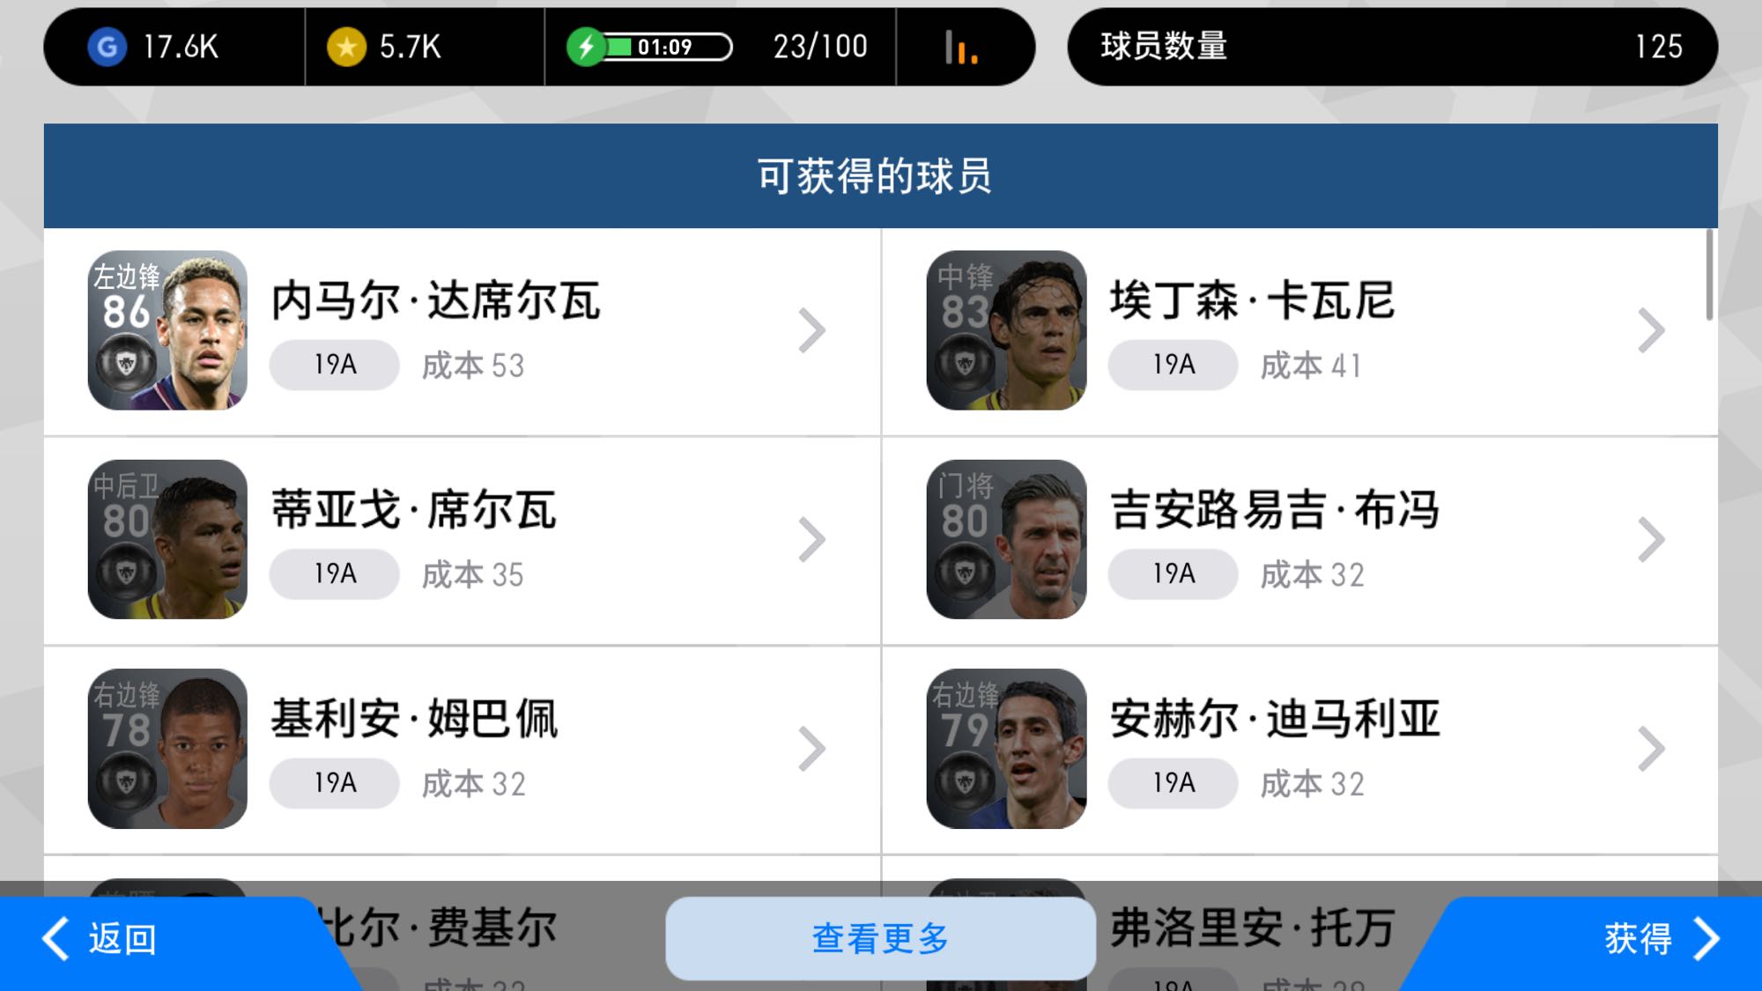This screenshot has width=1762, height=991.
Task: Select the 基利安·姆巴佩 player name
Action: tap(415, 719)
